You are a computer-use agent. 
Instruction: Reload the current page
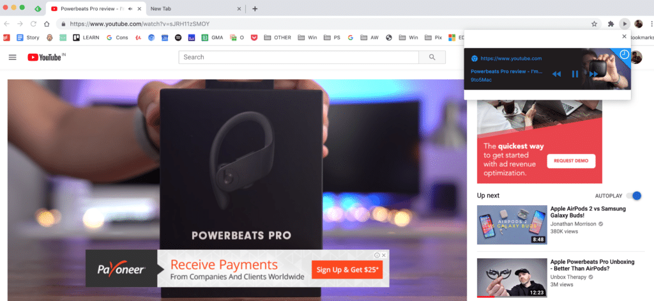pos(33,24)
